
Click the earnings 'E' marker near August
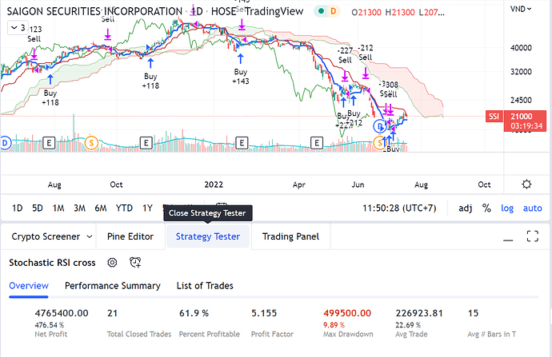[x=49, y=142]
